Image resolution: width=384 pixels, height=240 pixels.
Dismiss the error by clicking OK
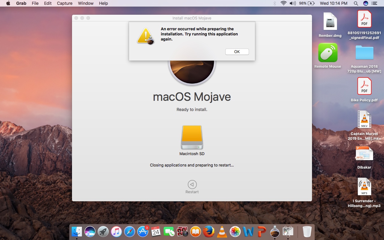pos(237,52)
